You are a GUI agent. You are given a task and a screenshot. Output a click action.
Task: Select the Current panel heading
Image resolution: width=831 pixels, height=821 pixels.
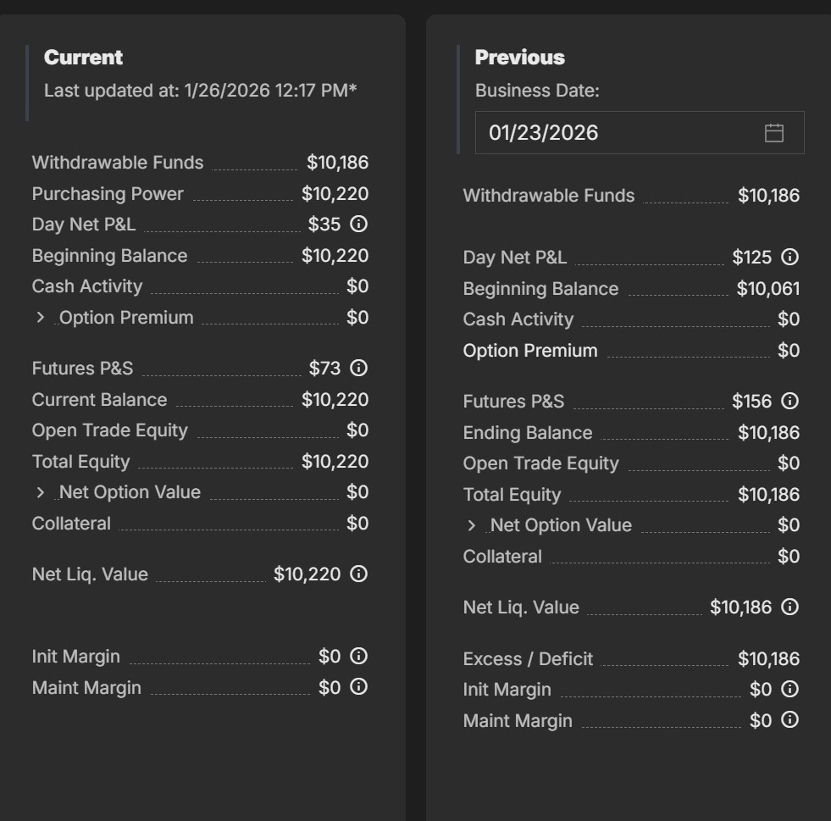[83, 58]
